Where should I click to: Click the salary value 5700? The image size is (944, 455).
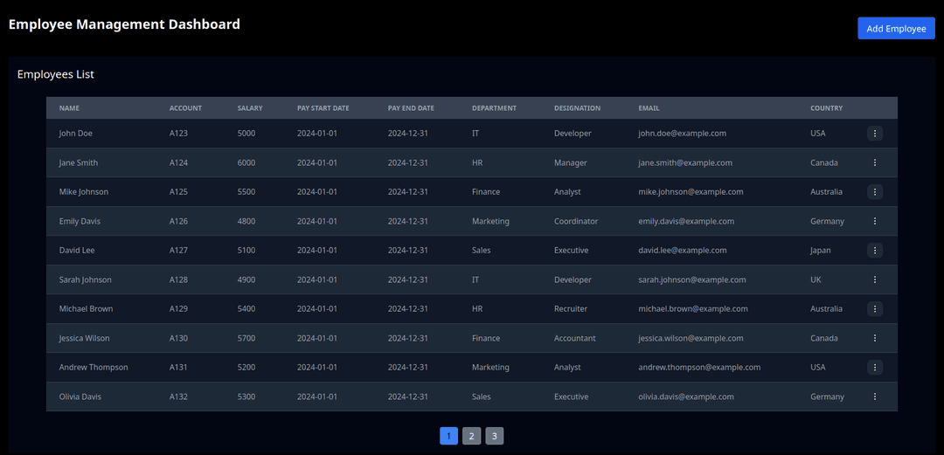click(246, 338)
